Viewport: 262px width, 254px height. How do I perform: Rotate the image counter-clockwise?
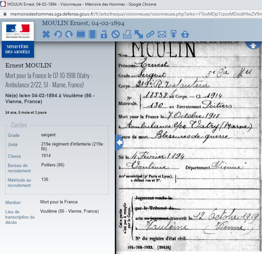pyautogui.click(x=58, y=34)
